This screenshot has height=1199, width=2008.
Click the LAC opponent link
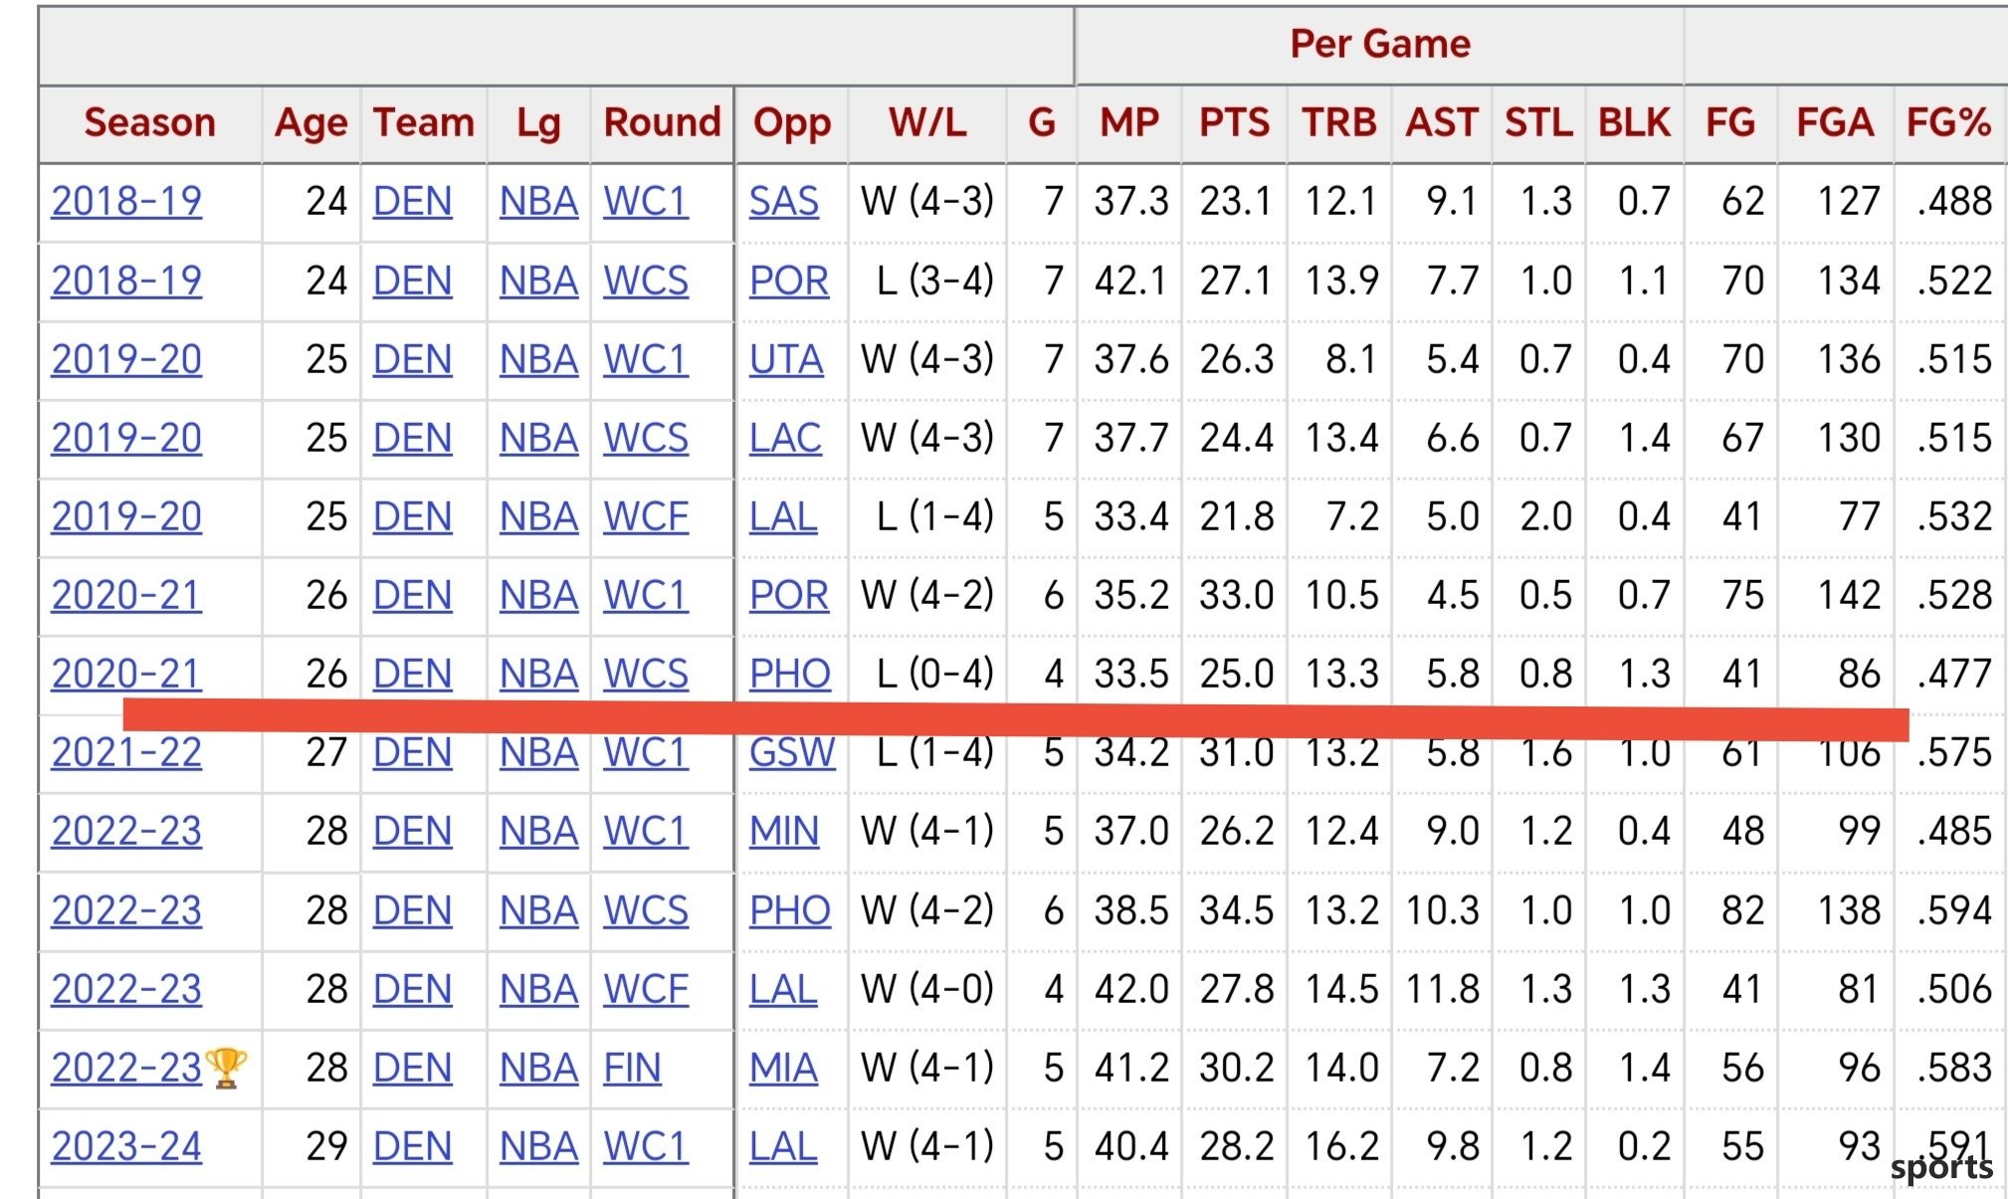[x=785, y=438]
